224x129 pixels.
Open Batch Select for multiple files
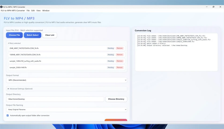[x=33, y=35]
